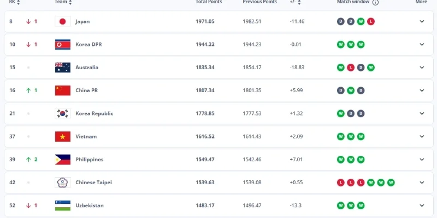Expand the Uzbekistan row chevron
Screen dimensions: 437x218
click(x=421, y=205)
